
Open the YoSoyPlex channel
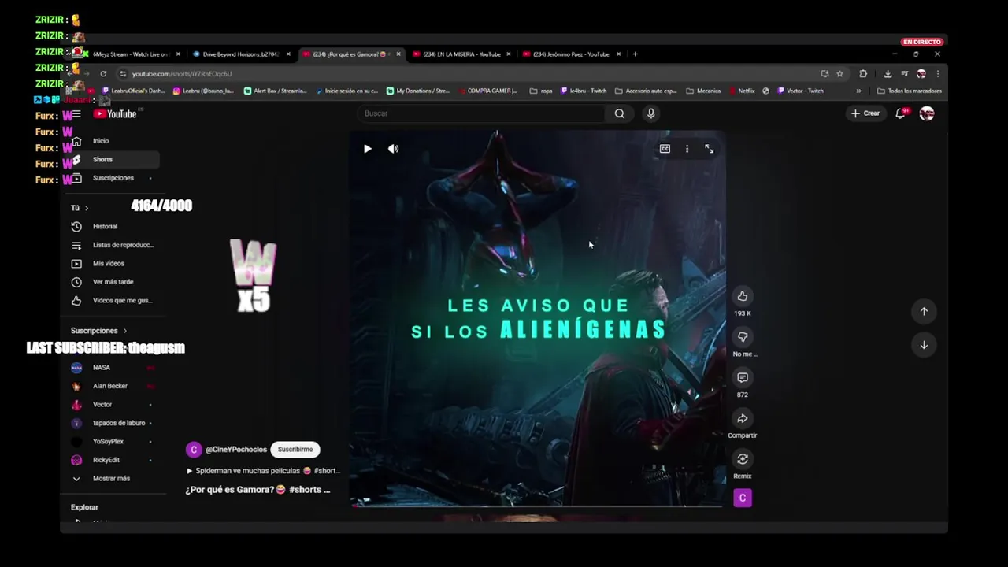click(x=110, y=442)
